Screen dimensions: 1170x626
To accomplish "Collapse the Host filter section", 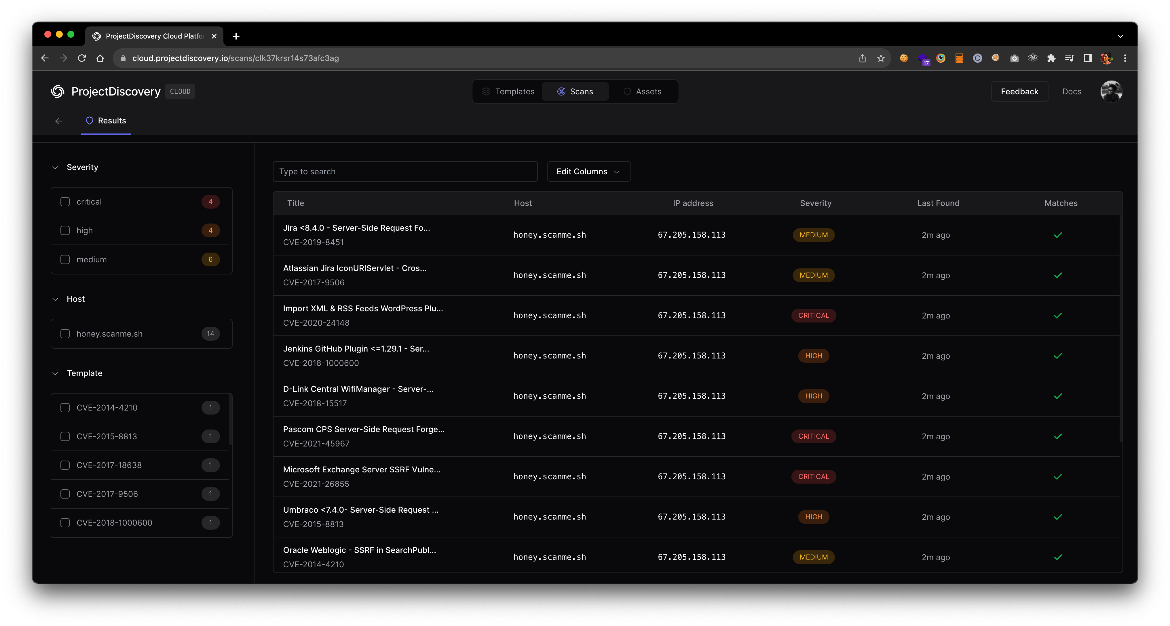I will pos(55,299).
